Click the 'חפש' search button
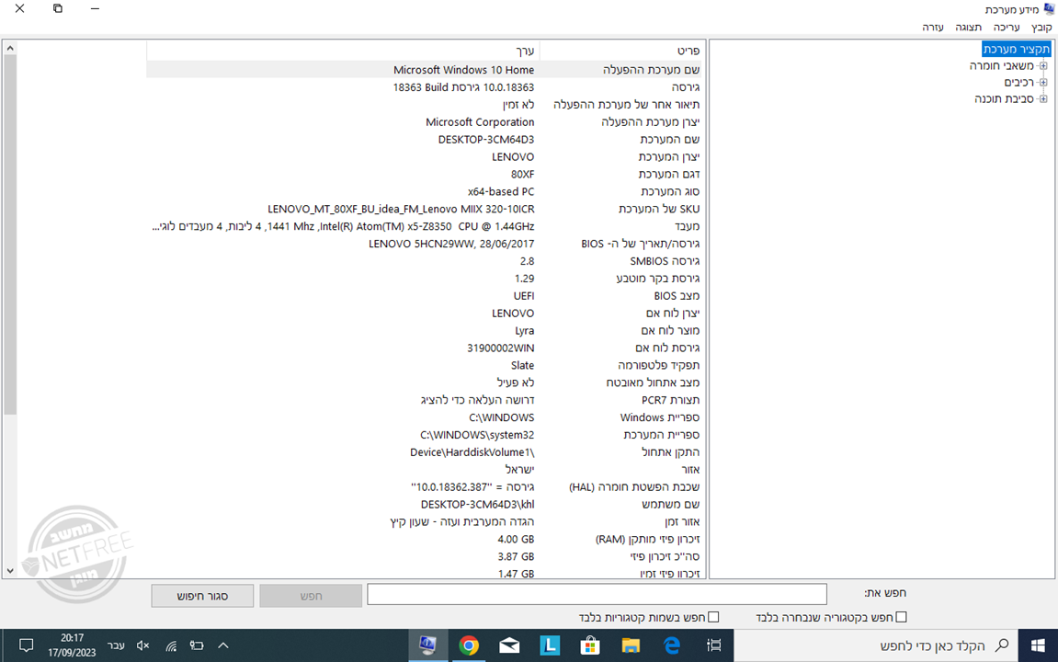This screenshot has height=662, width=1058. 311,596
